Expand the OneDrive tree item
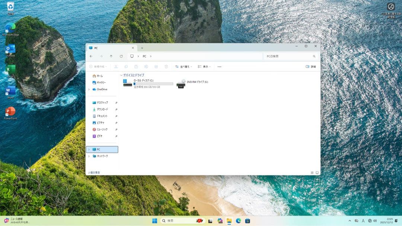This screenshot has width=402, height=226. [x=89, y=89]
